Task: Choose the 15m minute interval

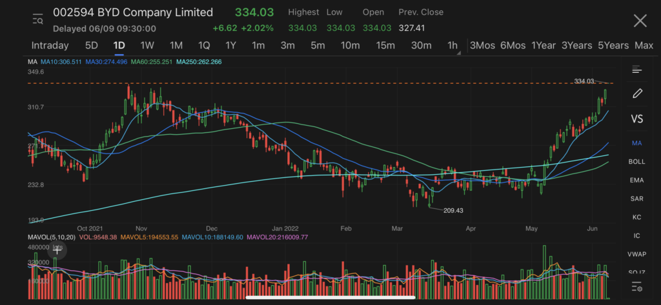Action: pyautogui.click(x=385, y=46)
